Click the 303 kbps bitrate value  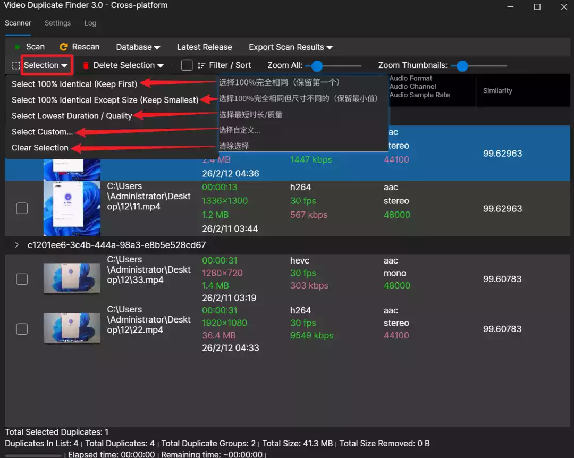(x=309, y=285)
